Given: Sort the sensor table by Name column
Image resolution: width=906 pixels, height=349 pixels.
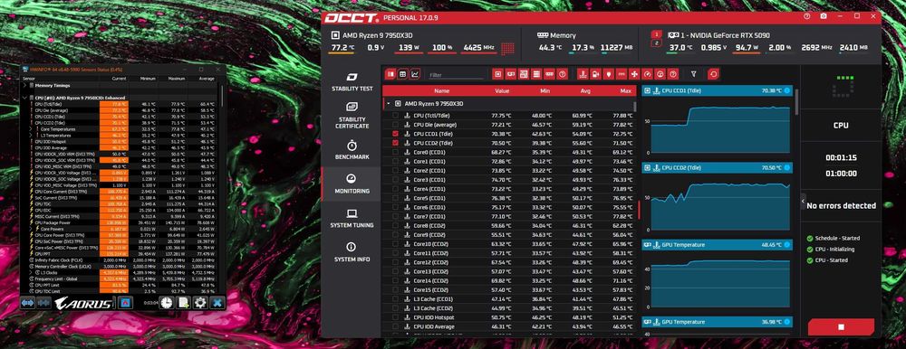Looking at the screenshot, I should pyautogui.click(x=441, y=91).
